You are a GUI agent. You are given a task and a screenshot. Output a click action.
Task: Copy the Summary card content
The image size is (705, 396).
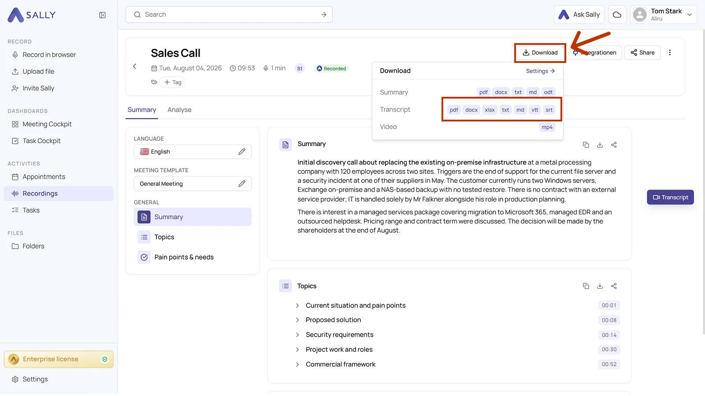(586, 145)
